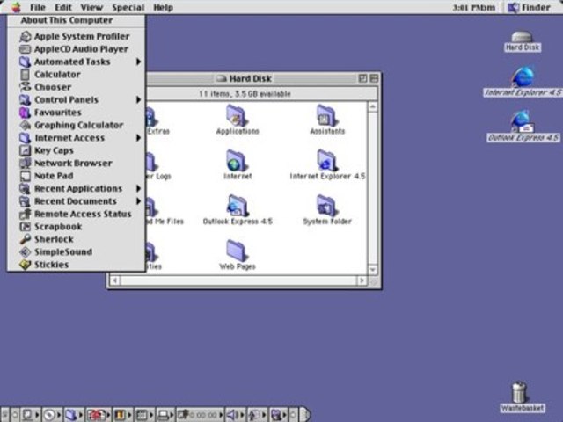Select the Assistants folder in Hard Disk window
The height and width of the screenshot is (422, 563).
click(327, 120)
